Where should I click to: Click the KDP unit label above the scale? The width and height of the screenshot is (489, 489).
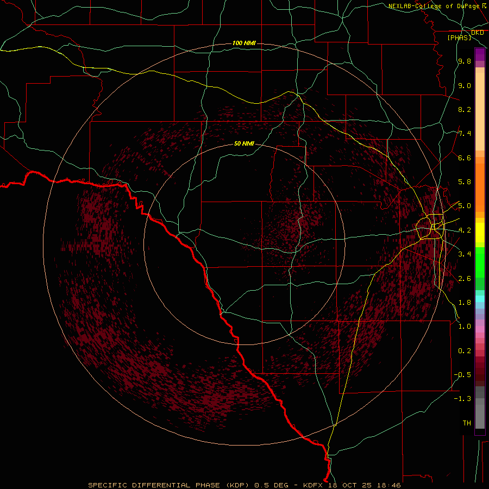[477, 33]
